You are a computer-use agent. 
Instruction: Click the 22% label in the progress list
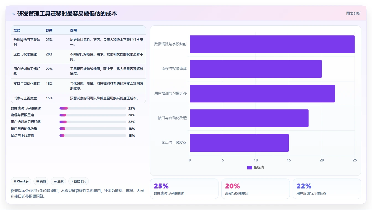pos(132,122)
